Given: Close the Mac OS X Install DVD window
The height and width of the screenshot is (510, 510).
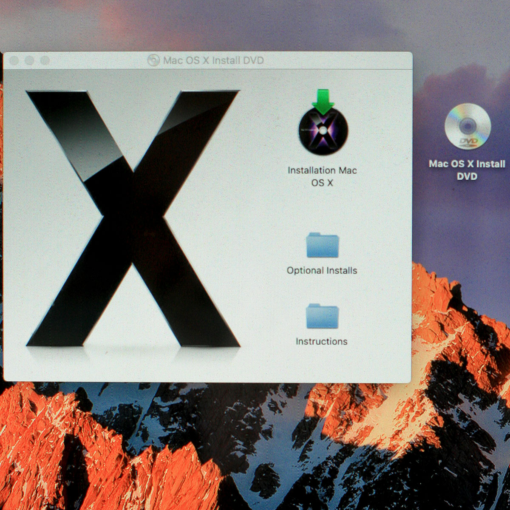Looking at the screenshot, I should (x=14, y=61).
